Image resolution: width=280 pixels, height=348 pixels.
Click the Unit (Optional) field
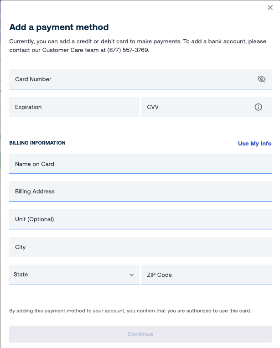pos(140,219)
